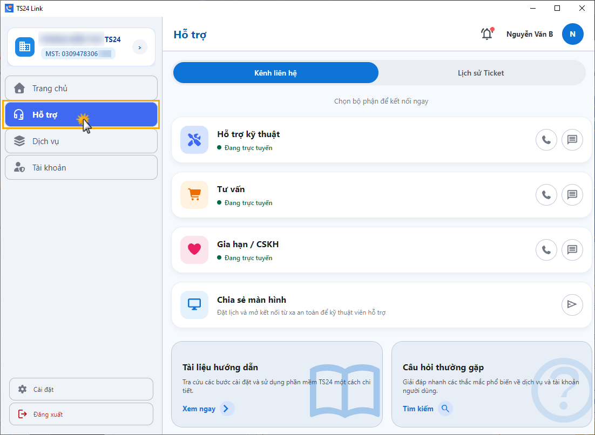This screenshot has height=435, width=595.
Task: Call the Tư vấn department
Action: [x=546, y=195]
